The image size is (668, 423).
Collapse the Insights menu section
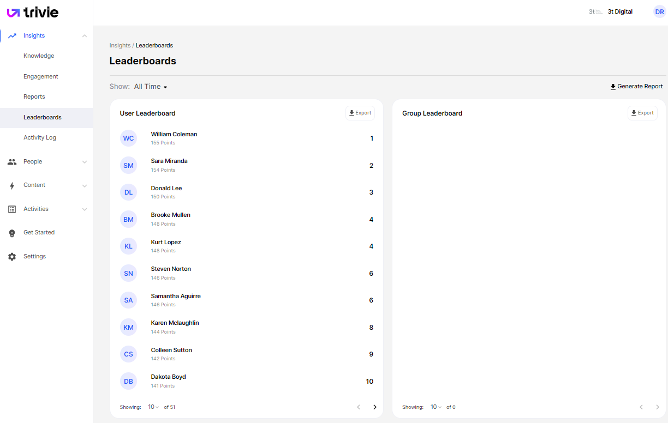84,36
